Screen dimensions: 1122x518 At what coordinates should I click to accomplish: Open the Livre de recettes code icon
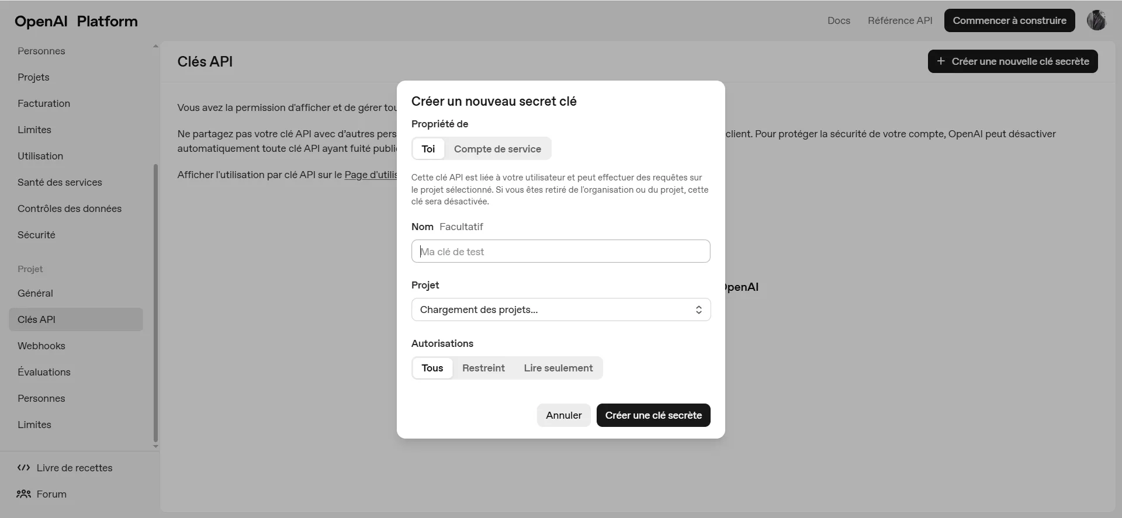tap(23, 468)
